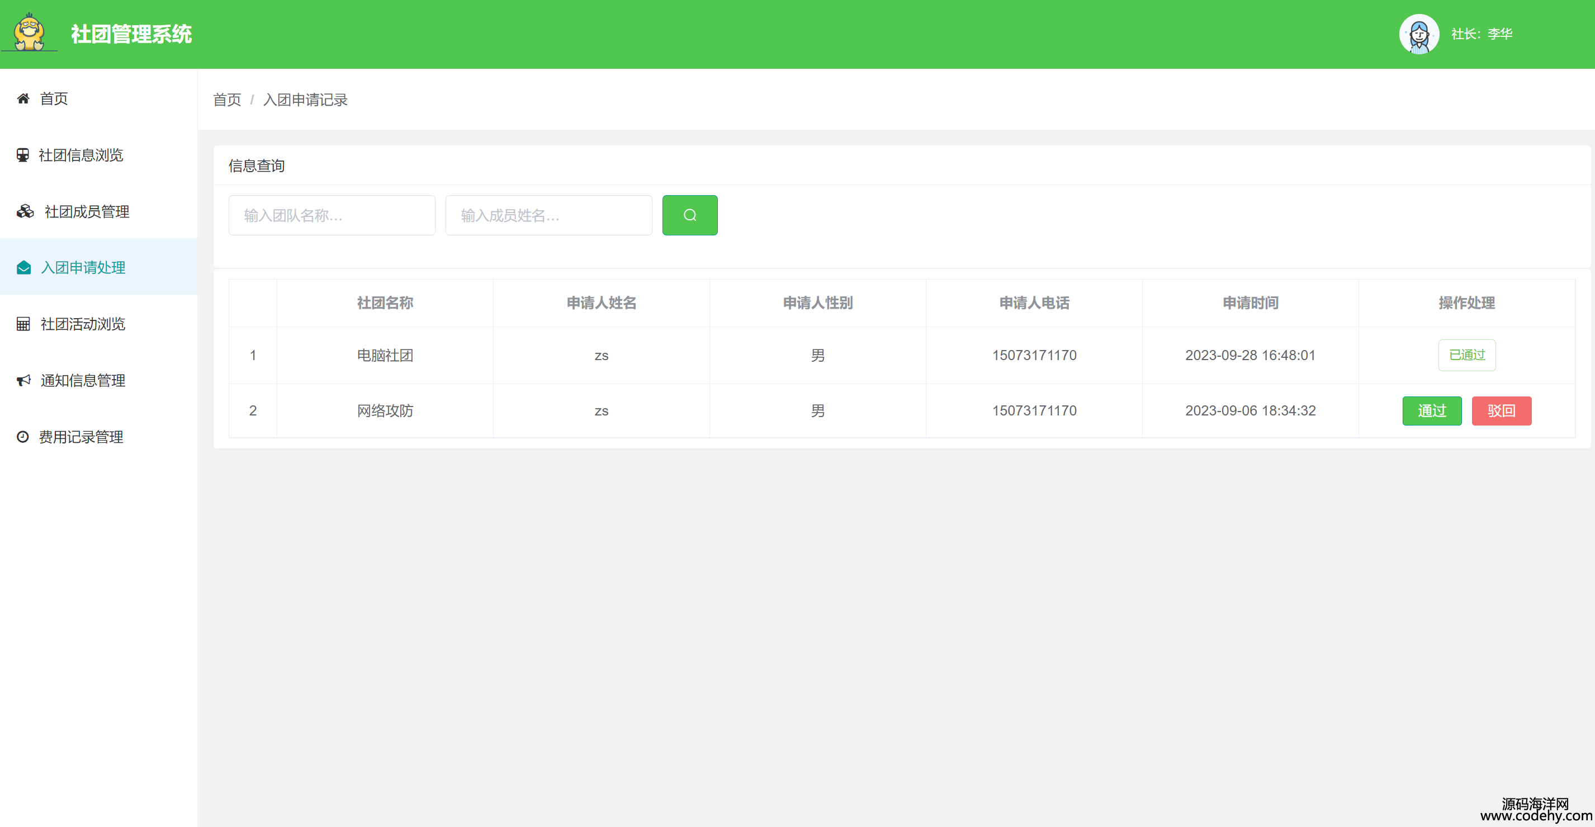Focus the 输入成员姓名 input field
1595x827 pixels.
[548, 215]
